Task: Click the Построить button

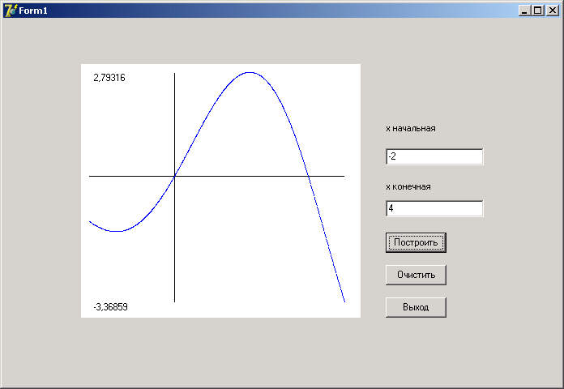Action: click(416, 242)
